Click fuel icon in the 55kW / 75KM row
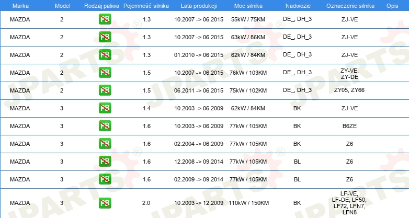This screenshot has height=218, width=409. (x=105, y=19)
